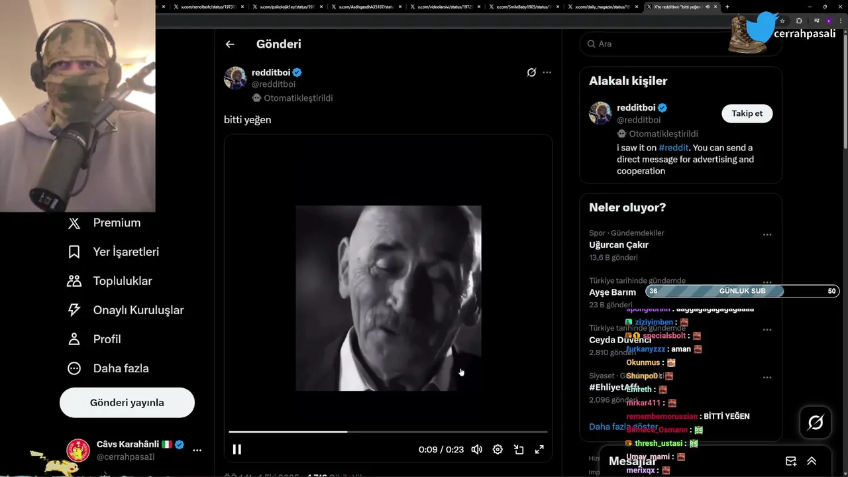Open more options for #EhliyetAffı trend
Viewport: 848px width, 477px height.
tap(767, 378)
